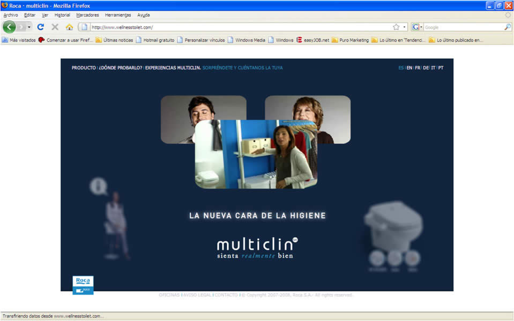Open the Historial menu
514x321 pixels.
click(62, 15)
